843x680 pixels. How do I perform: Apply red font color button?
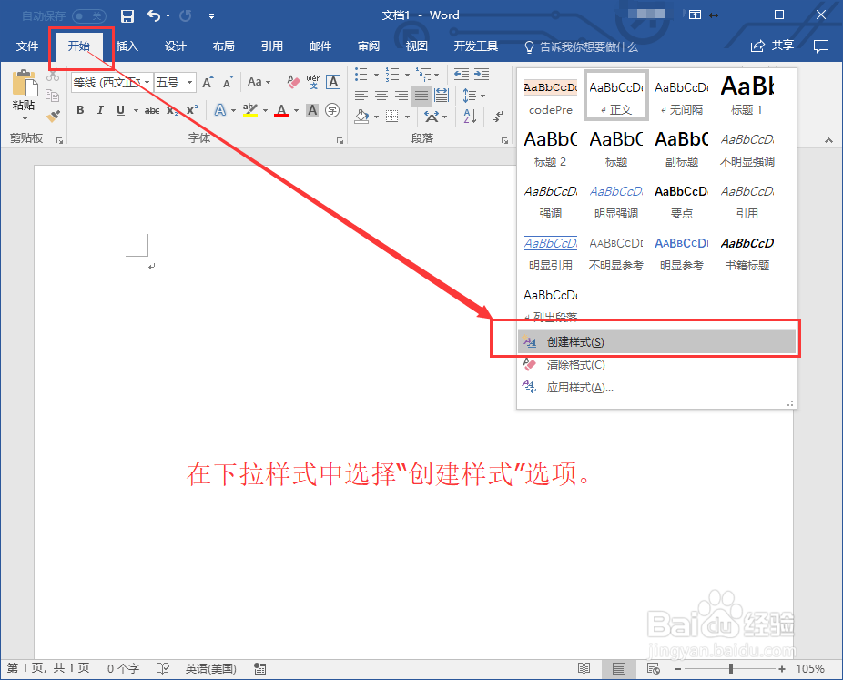[x=281, y=110]
